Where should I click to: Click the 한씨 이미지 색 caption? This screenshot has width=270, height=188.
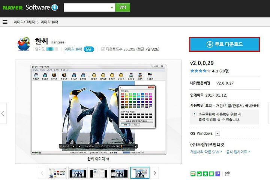tap(98, 159)
